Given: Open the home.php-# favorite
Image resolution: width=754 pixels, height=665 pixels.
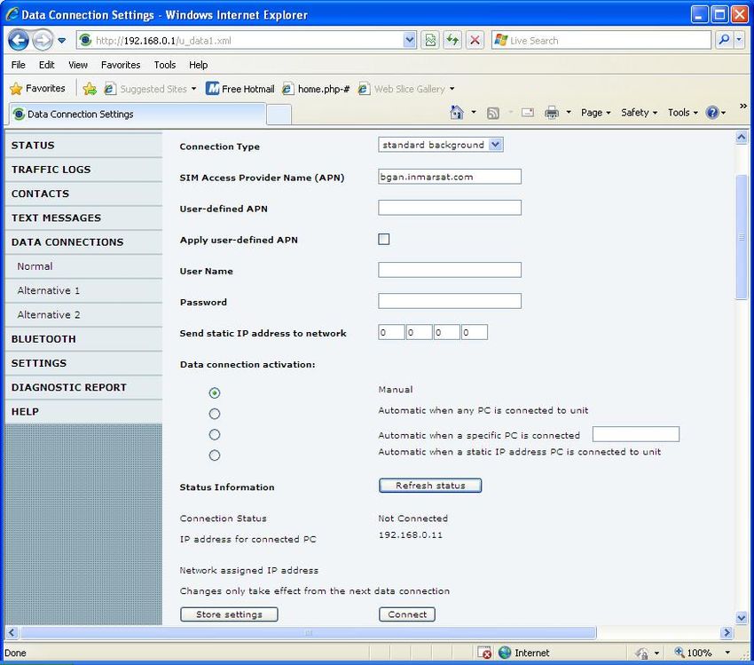Looking at the screenshot, I should click(316, 89).
